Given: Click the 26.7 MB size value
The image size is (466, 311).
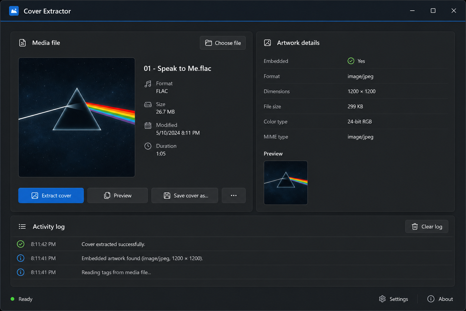Looking at the screenshot, I should (165, 112).
